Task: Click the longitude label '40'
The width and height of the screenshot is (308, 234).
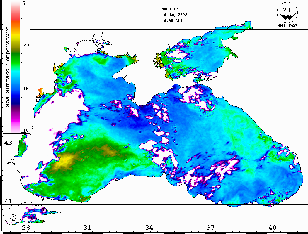Action: click(x=272, y=227)
